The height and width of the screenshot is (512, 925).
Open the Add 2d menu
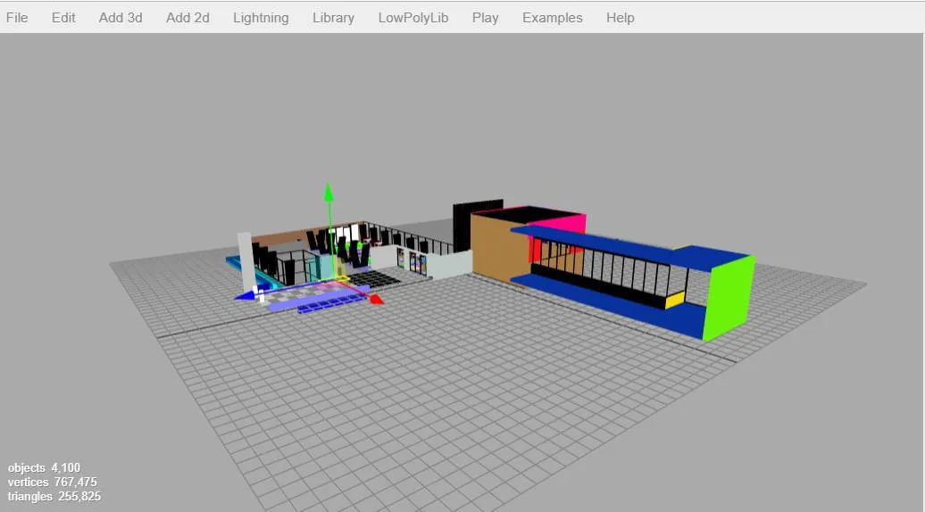tap(187, 18)
